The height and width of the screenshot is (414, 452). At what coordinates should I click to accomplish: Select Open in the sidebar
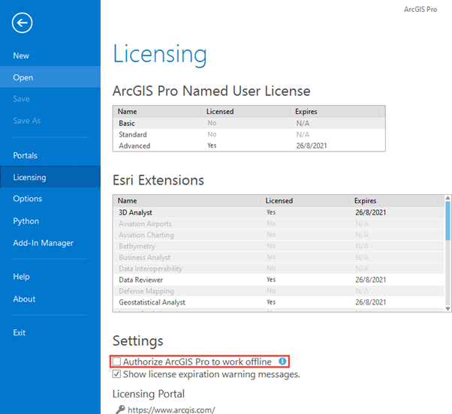(x=50, y=77)
